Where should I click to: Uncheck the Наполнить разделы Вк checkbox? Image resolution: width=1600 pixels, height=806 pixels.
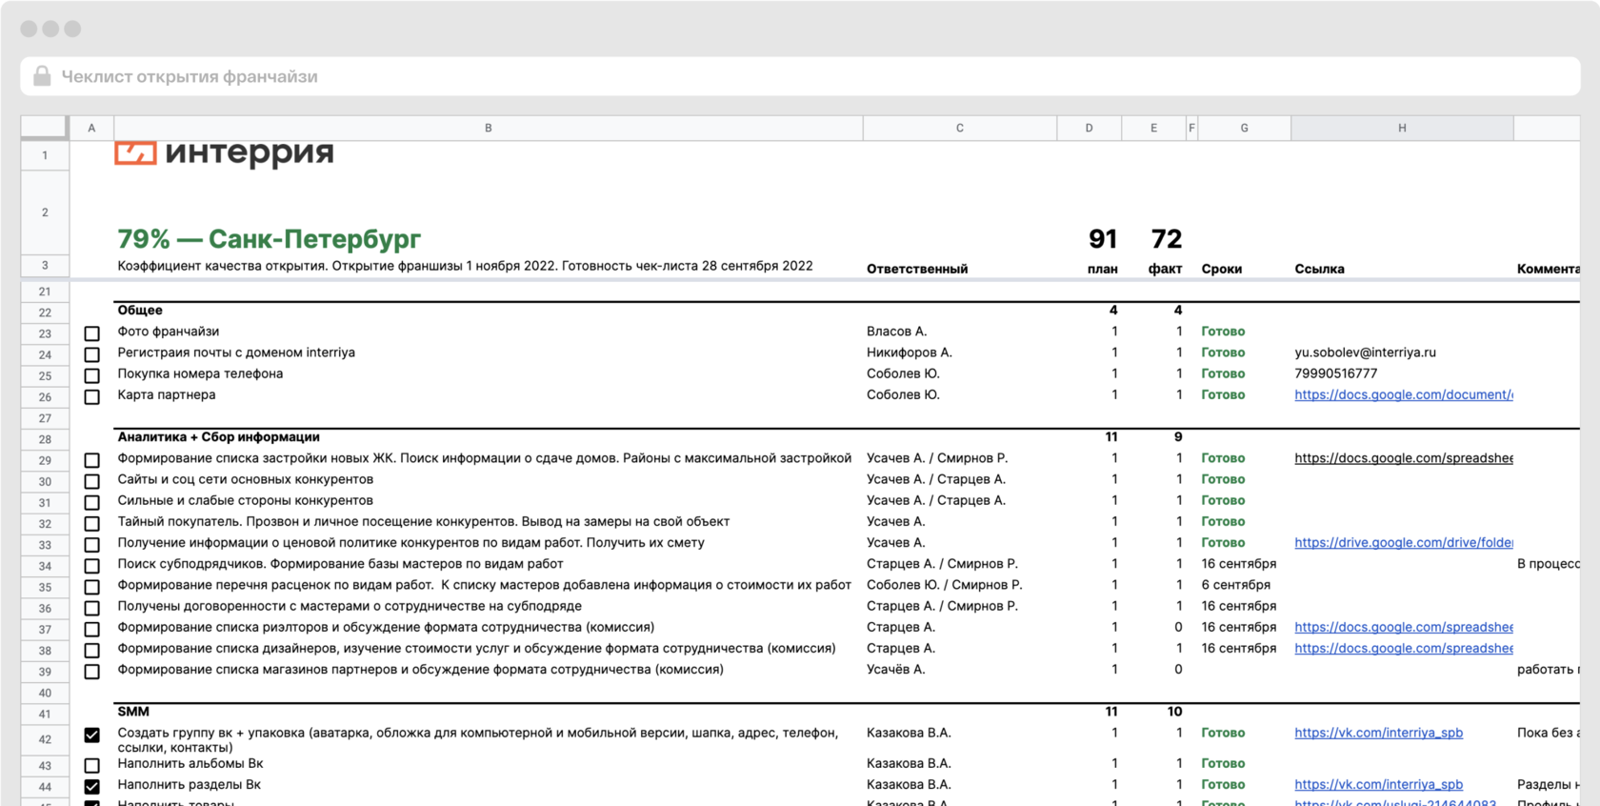pos(91,786)
